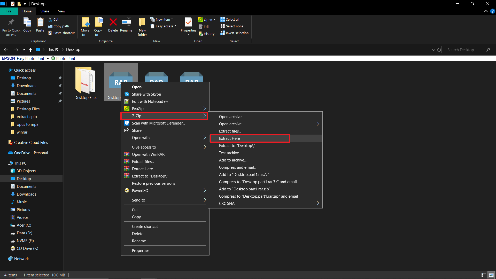
Task: Click Select all in ribbon
Action: pyautogui.click(x=230, y=19)
